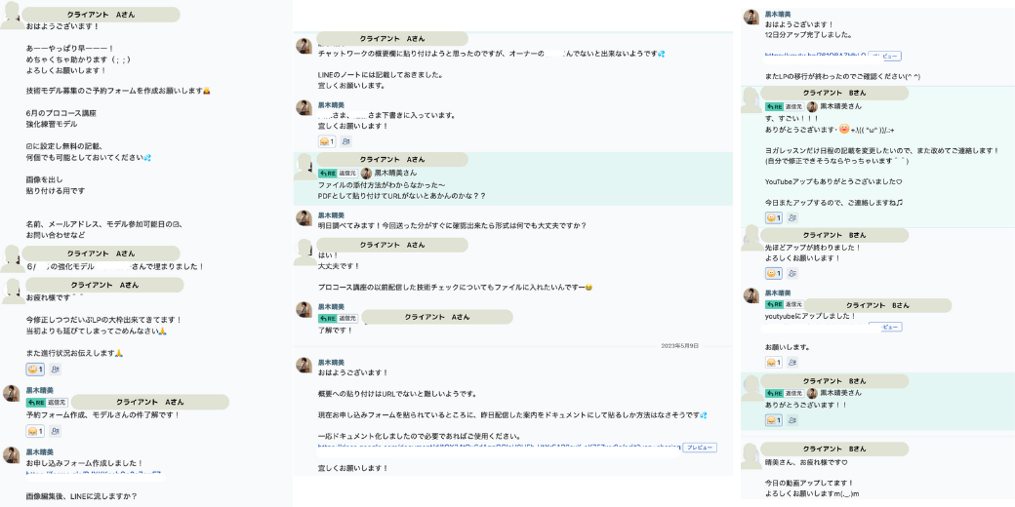Click 返信元 label on ファイルの添付方法 message
1015x507 pixels.
(x=347, y=174)
